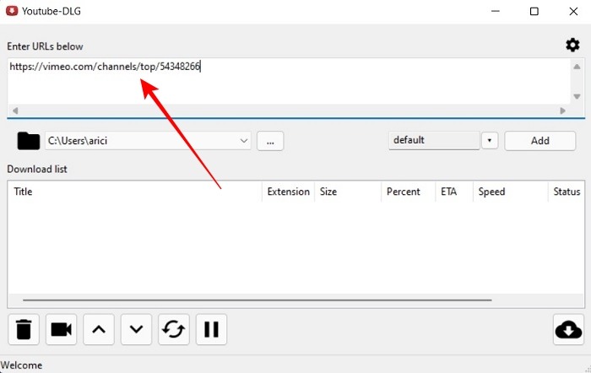Click the pause button
This screenshot has width=591, height=373.
pyautogui.click(x=211, y=329)
